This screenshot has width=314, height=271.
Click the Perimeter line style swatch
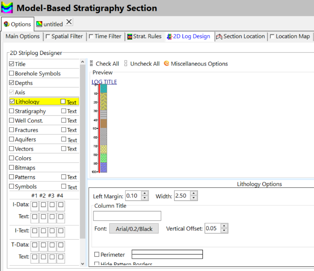[x=167, y=255]
